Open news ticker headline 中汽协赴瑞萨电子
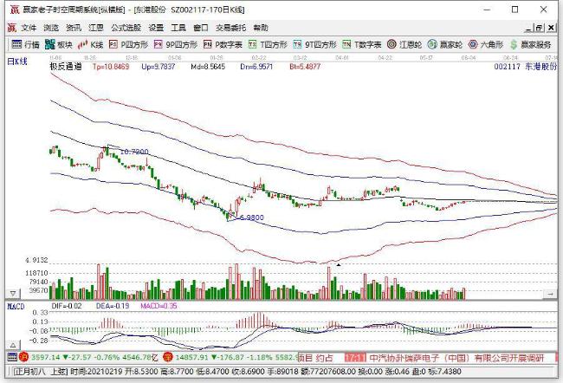The width and height of the screenshot is (563, 383). [456, 358]
